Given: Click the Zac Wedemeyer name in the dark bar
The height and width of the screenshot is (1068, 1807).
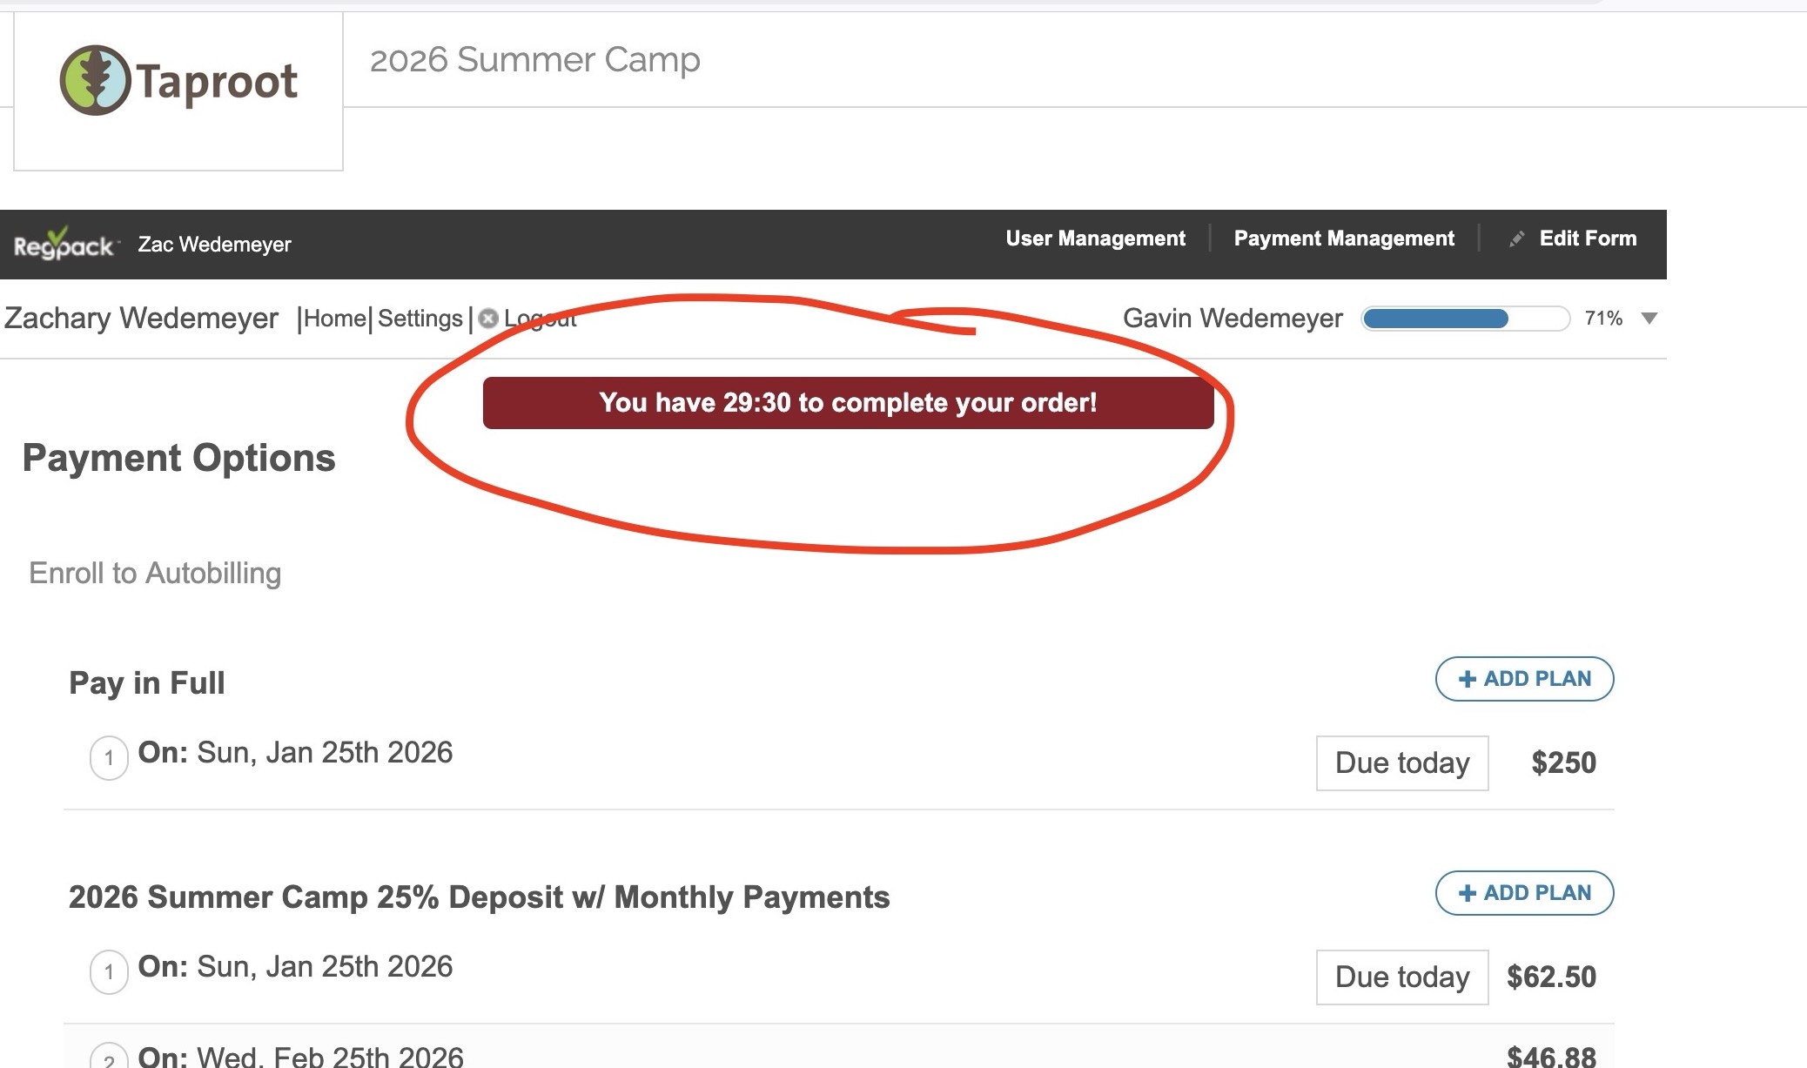Looking at the screenshot, I should pyautogui.click(x=214, y=245).
